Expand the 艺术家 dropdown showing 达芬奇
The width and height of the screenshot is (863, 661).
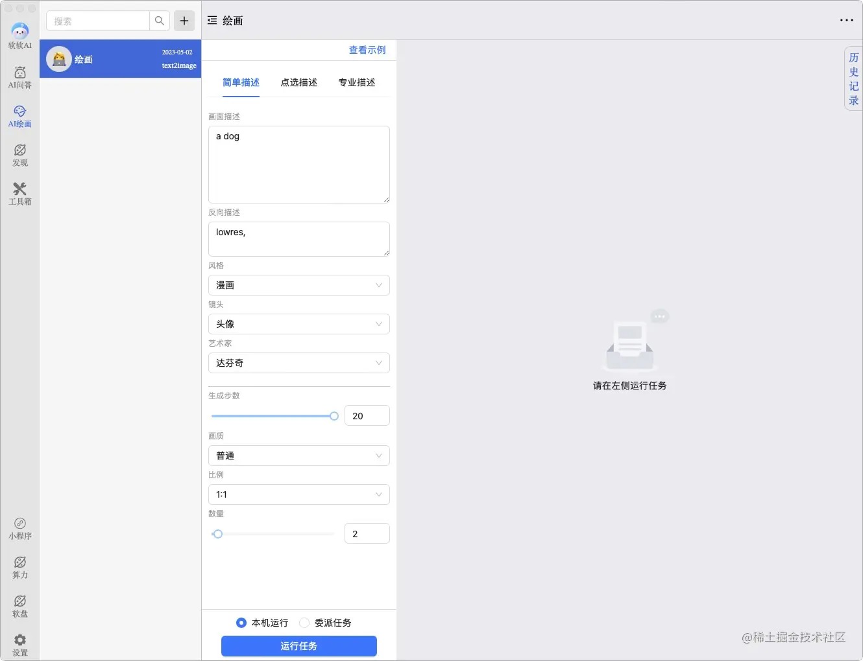click(x=299, y=363)
